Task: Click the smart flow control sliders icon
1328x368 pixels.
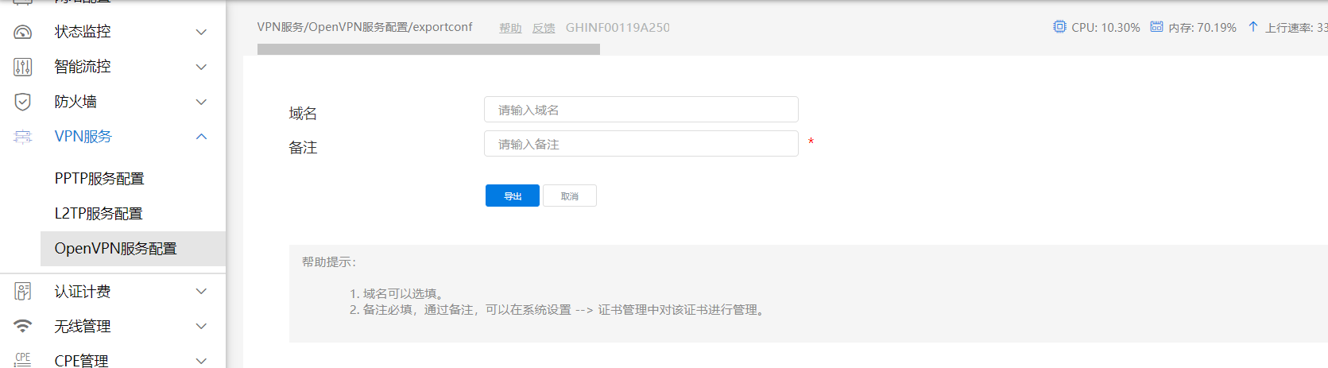Action: pyautogui.click(x=23, y=67)
